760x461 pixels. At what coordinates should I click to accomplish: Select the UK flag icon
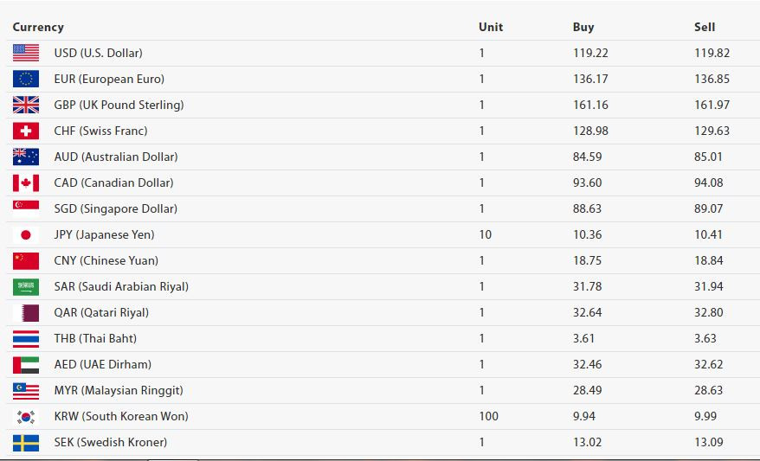pyautogui.click(x=26, y=105)
